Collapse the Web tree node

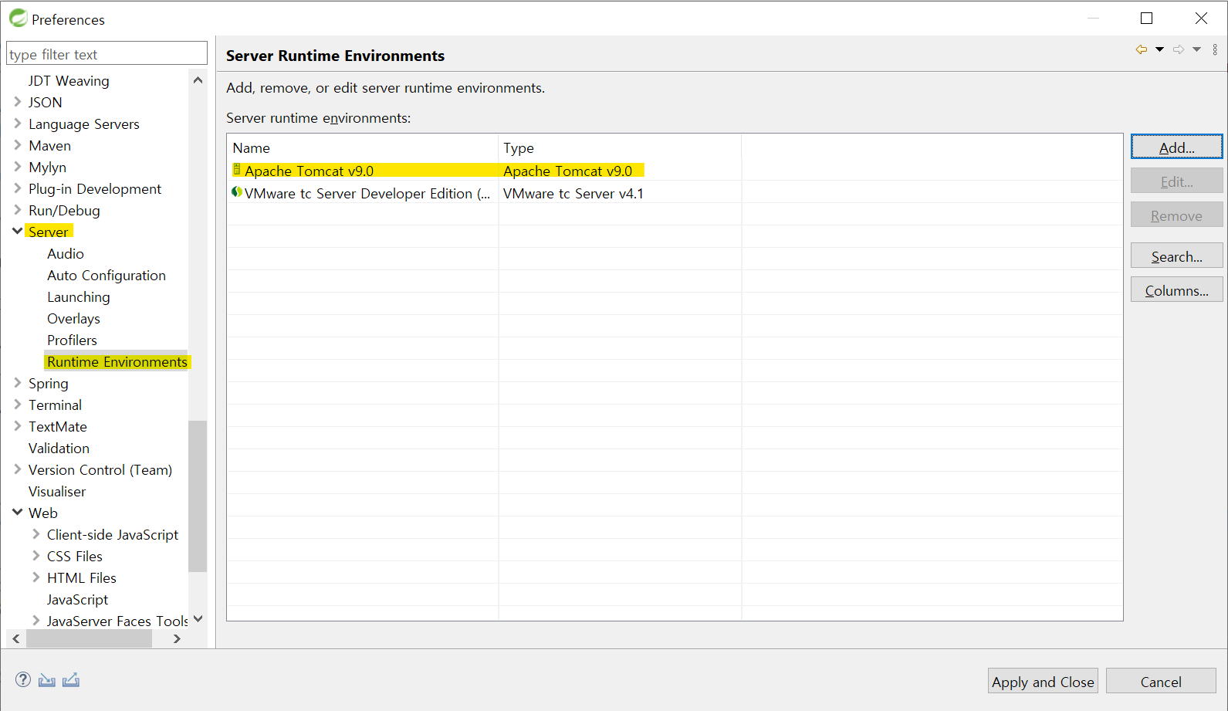click(17, 512)
